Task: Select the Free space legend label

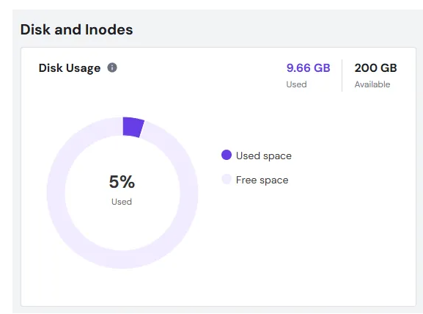Action: coord(262,180)
